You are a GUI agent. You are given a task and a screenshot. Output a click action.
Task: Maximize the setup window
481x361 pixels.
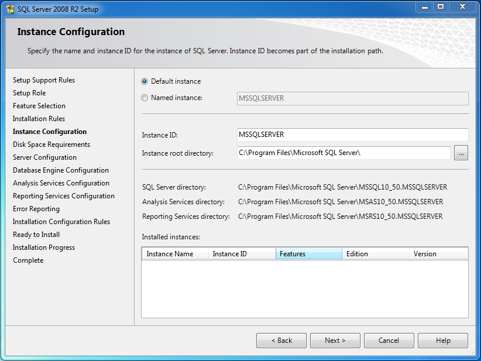point(441,7)
